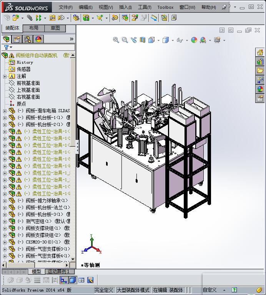The width and height of the screenshot is (266, 295).
Task: Open the DisplayManager color ball tab
Action: click(38, 39)
